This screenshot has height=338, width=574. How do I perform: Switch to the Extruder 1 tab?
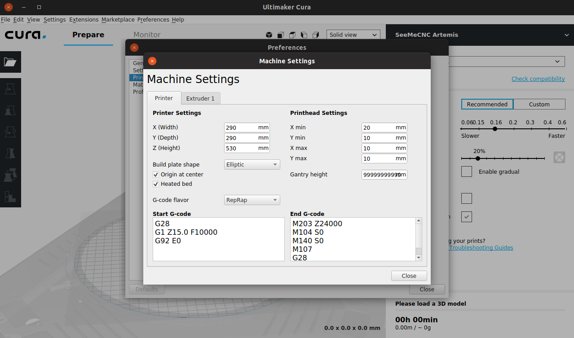[x=200, y=98]
